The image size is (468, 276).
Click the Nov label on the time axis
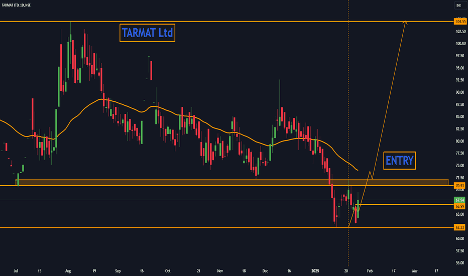point(220,271)
